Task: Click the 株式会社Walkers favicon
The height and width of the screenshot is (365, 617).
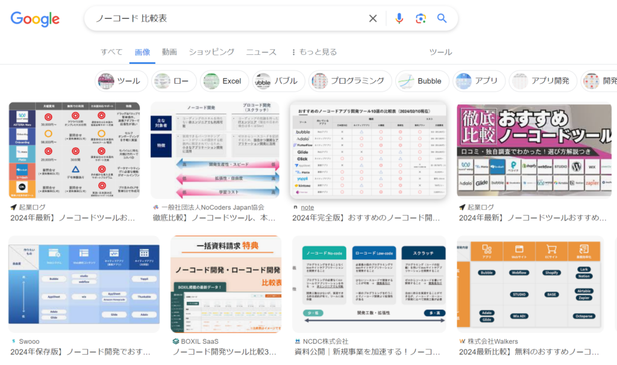Action: [x=462, y=342]
